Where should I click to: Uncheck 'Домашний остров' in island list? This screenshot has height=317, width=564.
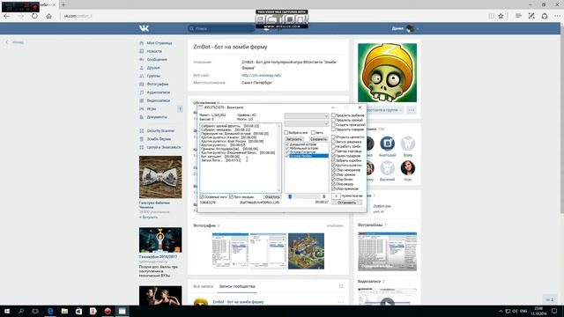pyautogui.click(x=287, y=144)
